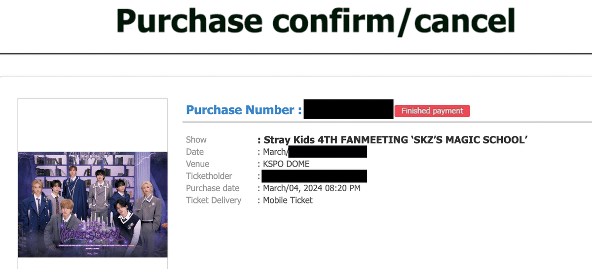Click the Purchase confirm/cancel page heading

click(316, 21)
